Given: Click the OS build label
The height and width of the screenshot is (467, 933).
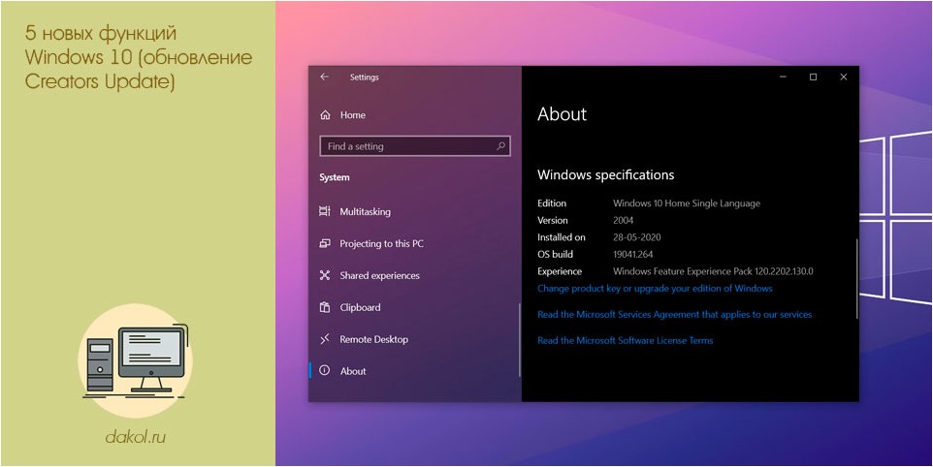Looking at the screenshot, I should click(x=555, y=254).
